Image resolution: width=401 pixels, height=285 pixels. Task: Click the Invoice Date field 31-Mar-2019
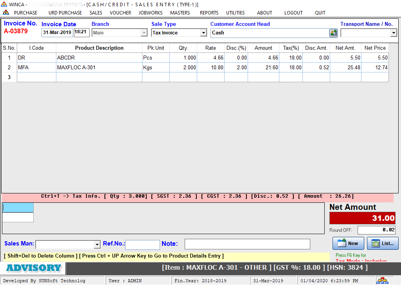57,32
